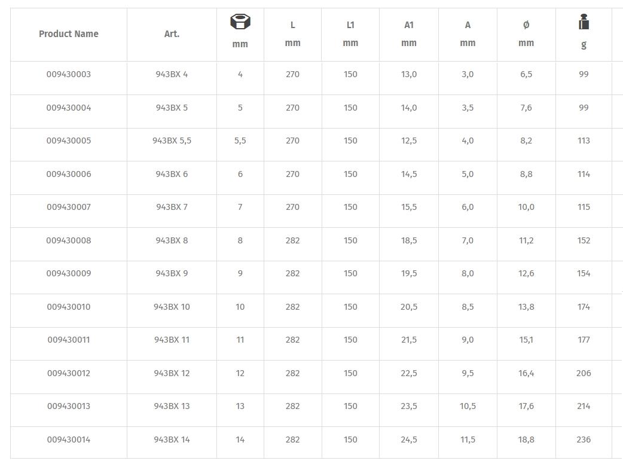
Task: Open product 009430008
Action: [69, 240]
